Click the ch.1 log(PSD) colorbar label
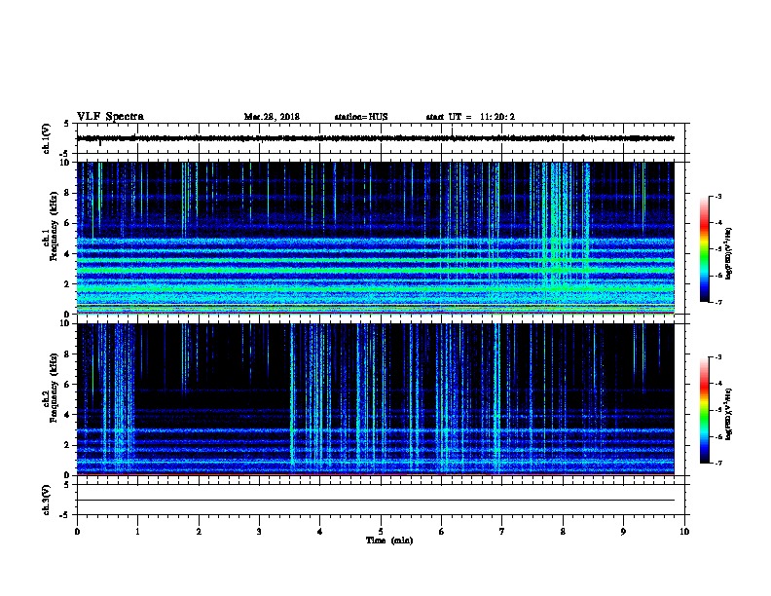Screen dimensions: 771x596 coord(728,253)
